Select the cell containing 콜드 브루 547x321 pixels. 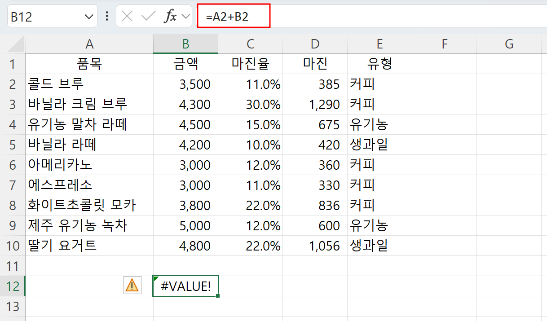coord(89,84)
